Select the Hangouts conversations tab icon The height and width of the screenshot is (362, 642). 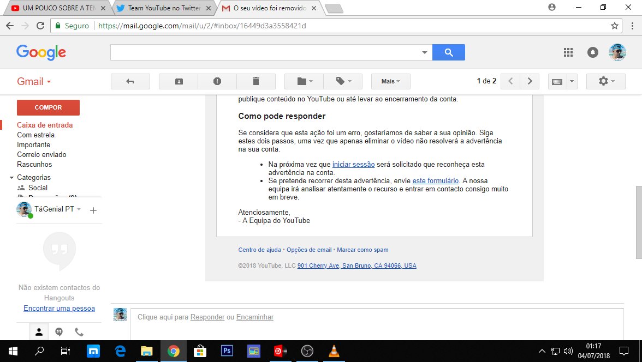tap(59, 332)
